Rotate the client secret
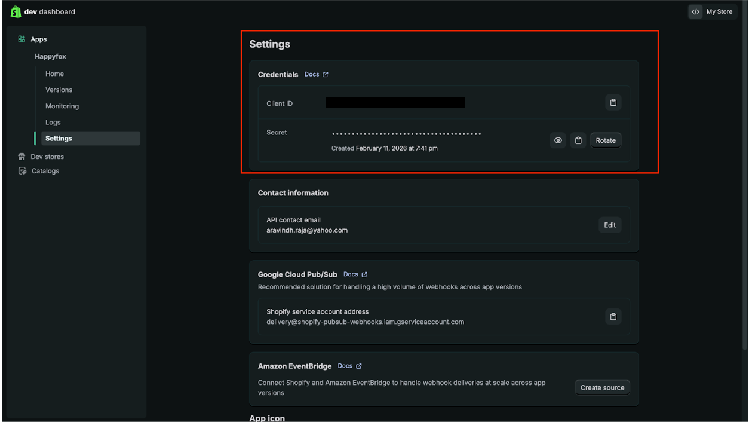The width and height of the screenshot is (749, 422). click(x=606, y=140)
